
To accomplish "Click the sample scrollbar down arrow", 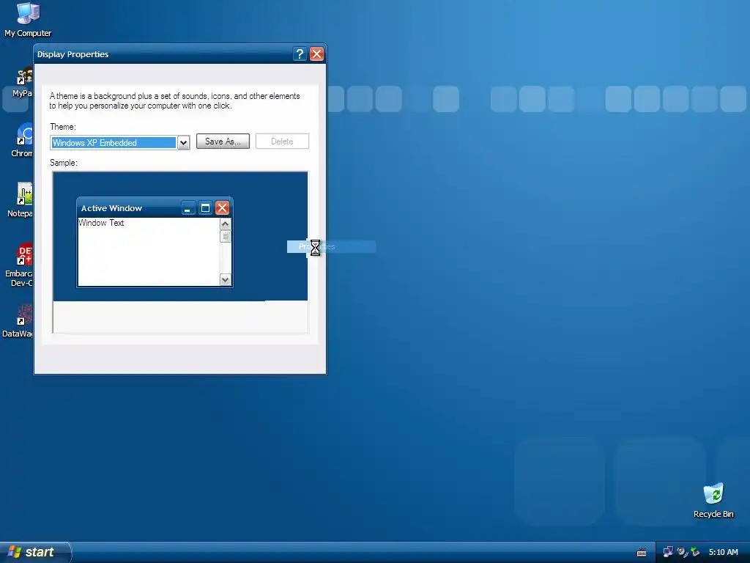I will [226, 279].
